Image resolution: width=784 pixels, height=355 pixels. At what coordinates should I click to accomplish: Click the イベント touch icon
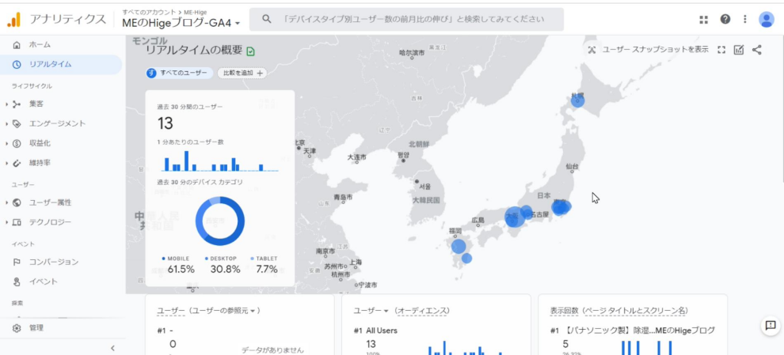click(17, 281)
